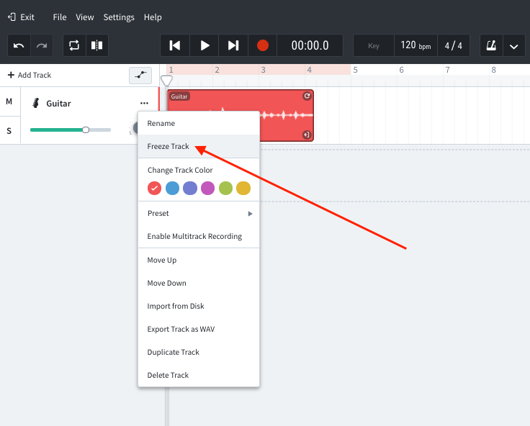
Task: Change the 4 / 4 time signature
Action: 453,45
